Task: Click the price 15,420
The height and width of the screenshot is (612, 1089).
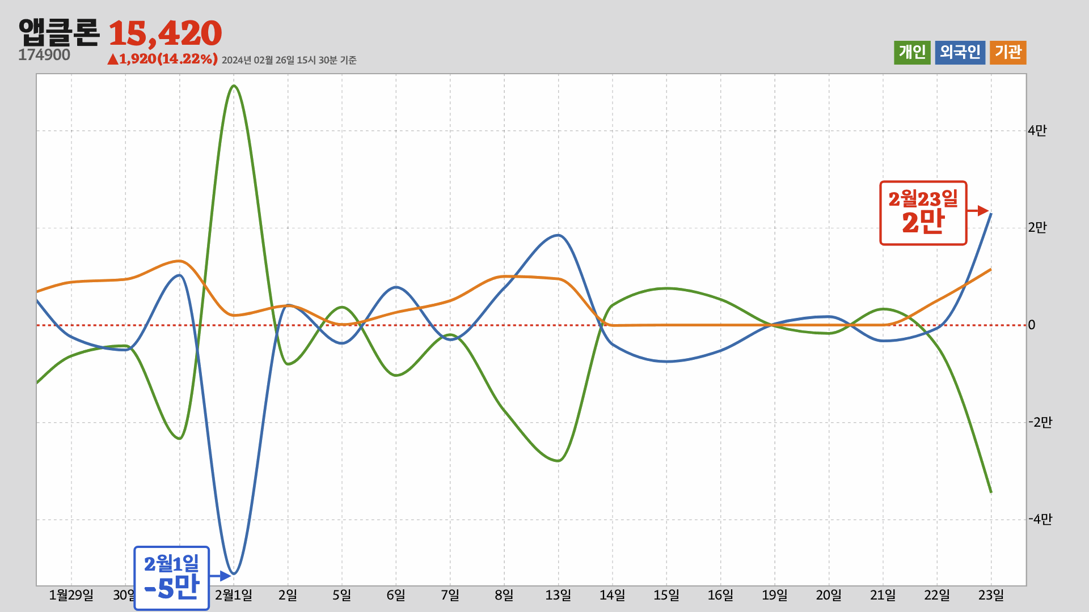Action: (x=165, y=33)
